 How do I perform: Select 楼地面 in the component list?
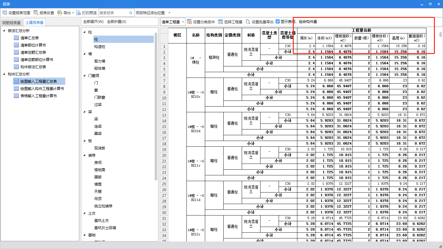pos(100,170)
